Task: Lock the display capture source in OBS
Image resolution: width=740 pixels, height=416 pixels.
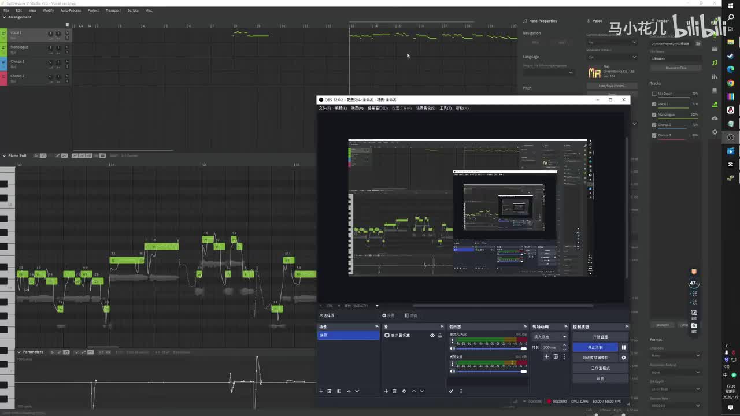Action: point(439,336)
